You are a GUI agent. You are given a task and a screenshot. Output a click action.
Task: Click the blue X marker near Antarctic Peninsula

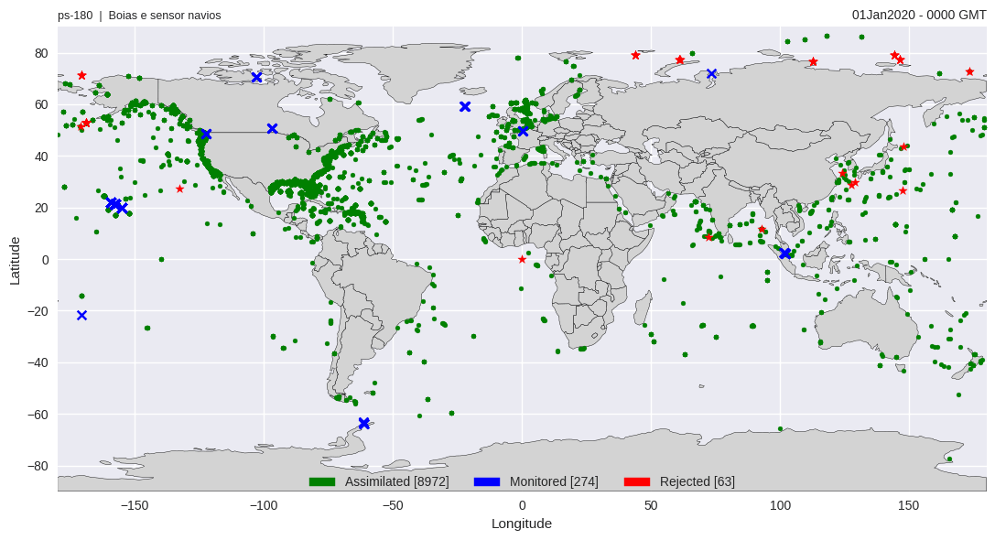click(x=364, y=423)
